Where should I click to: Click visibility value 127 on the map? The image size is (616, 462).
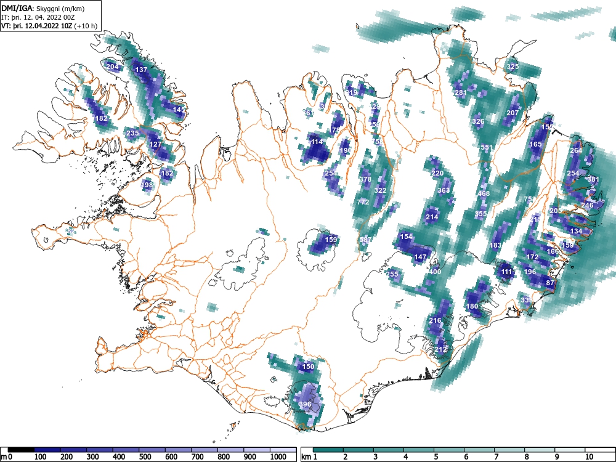coord(156,144)
